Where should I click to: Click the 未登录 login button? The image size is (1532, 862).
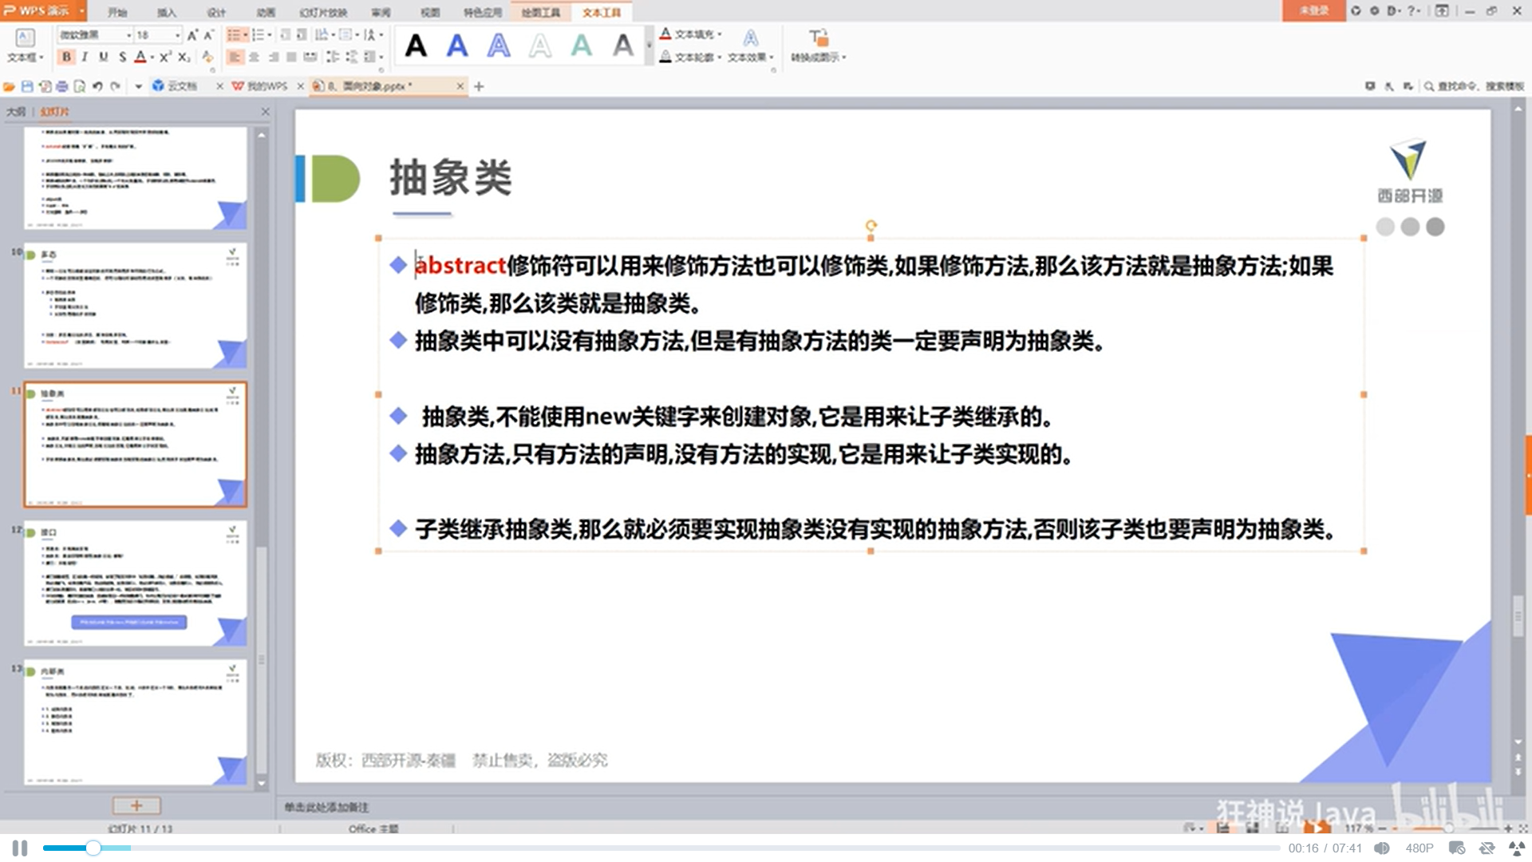click(1313, 10)
